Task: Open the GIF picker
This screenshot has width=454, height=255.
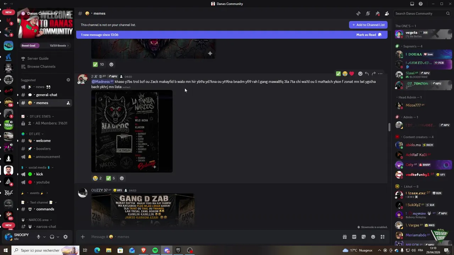Action: click(354, 237)
